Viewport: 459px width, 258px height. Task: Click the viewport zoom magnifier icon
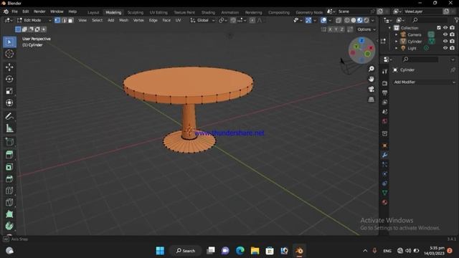(x=372, y=69)
